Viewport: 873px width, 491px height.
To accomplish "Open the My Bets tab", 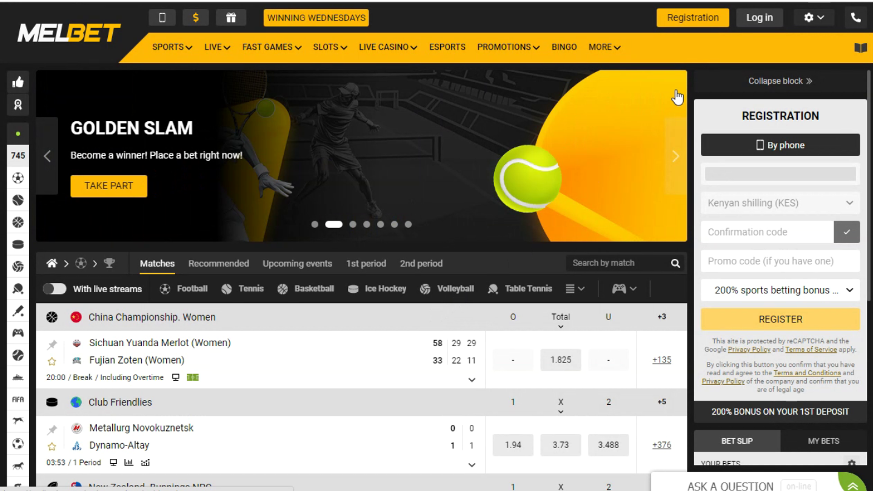I will (823, 441).
